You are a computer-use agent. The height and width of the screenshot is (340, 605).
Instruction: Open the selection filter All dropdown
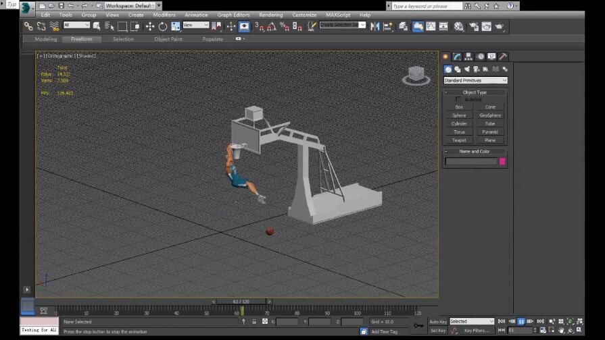pos(76,25)
